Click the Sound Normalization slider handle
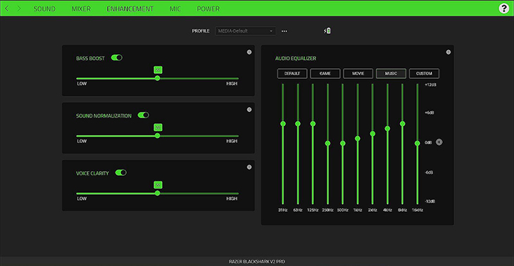Screen dimensions: 514x266 (x=157, y=136)
